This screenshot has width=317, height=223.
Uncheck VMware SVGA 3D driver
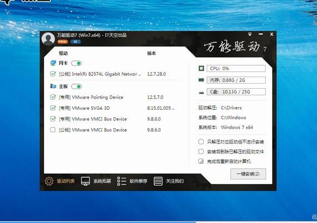coord(53,108)
